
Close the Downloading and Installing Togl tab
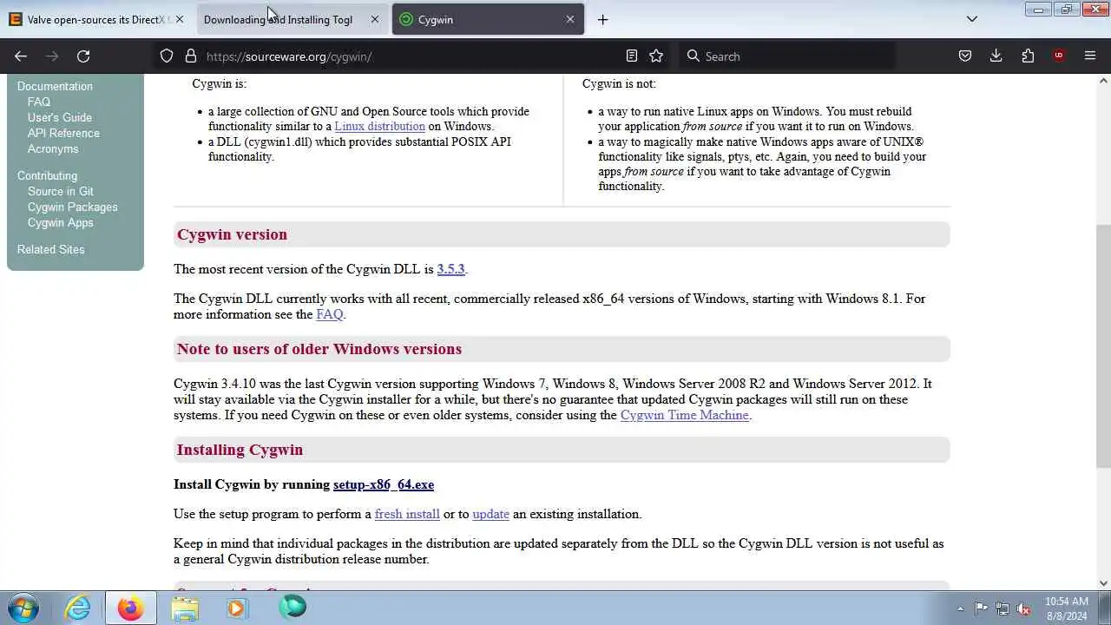click(375, 19)
